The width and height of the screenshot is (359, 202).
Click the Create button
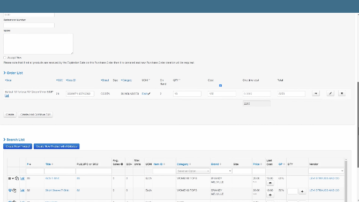10,114
